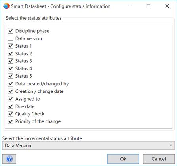The height and width of the screenshot is (166, 177).
Task: Deselect the Status 5 attribute
Action: [11, 76]
